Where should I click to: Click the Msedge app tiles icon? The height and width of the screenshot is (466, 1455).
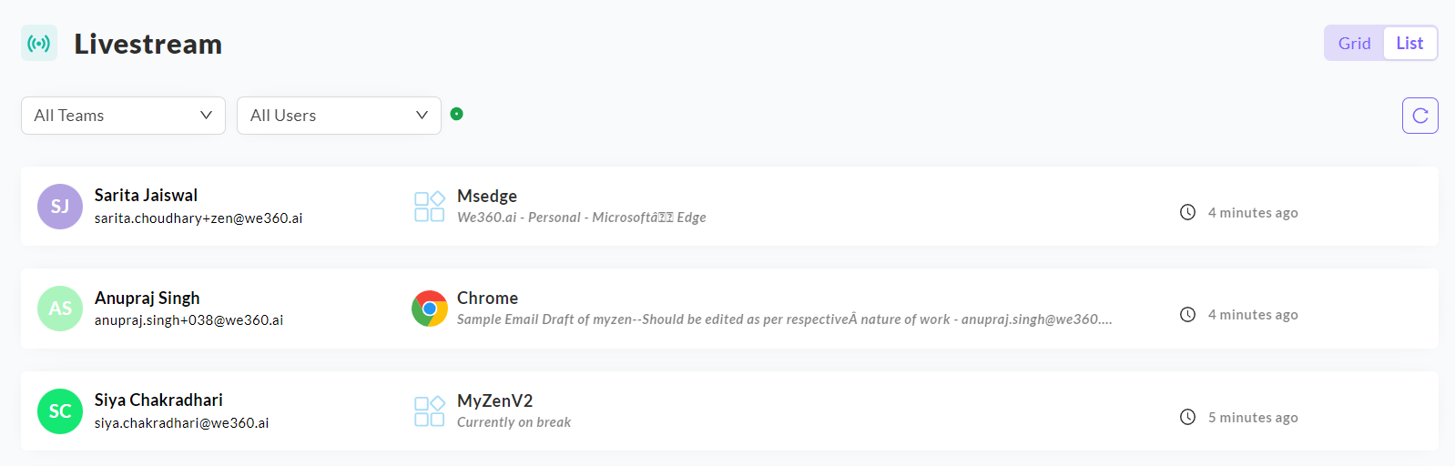(x=430, y=207)
